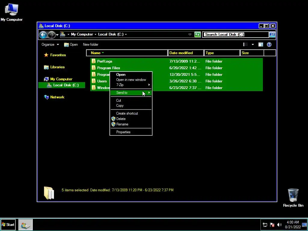Viewport: 308px width, 231px height.
Task: Sort by the Name column header
Action: (127, 53)
